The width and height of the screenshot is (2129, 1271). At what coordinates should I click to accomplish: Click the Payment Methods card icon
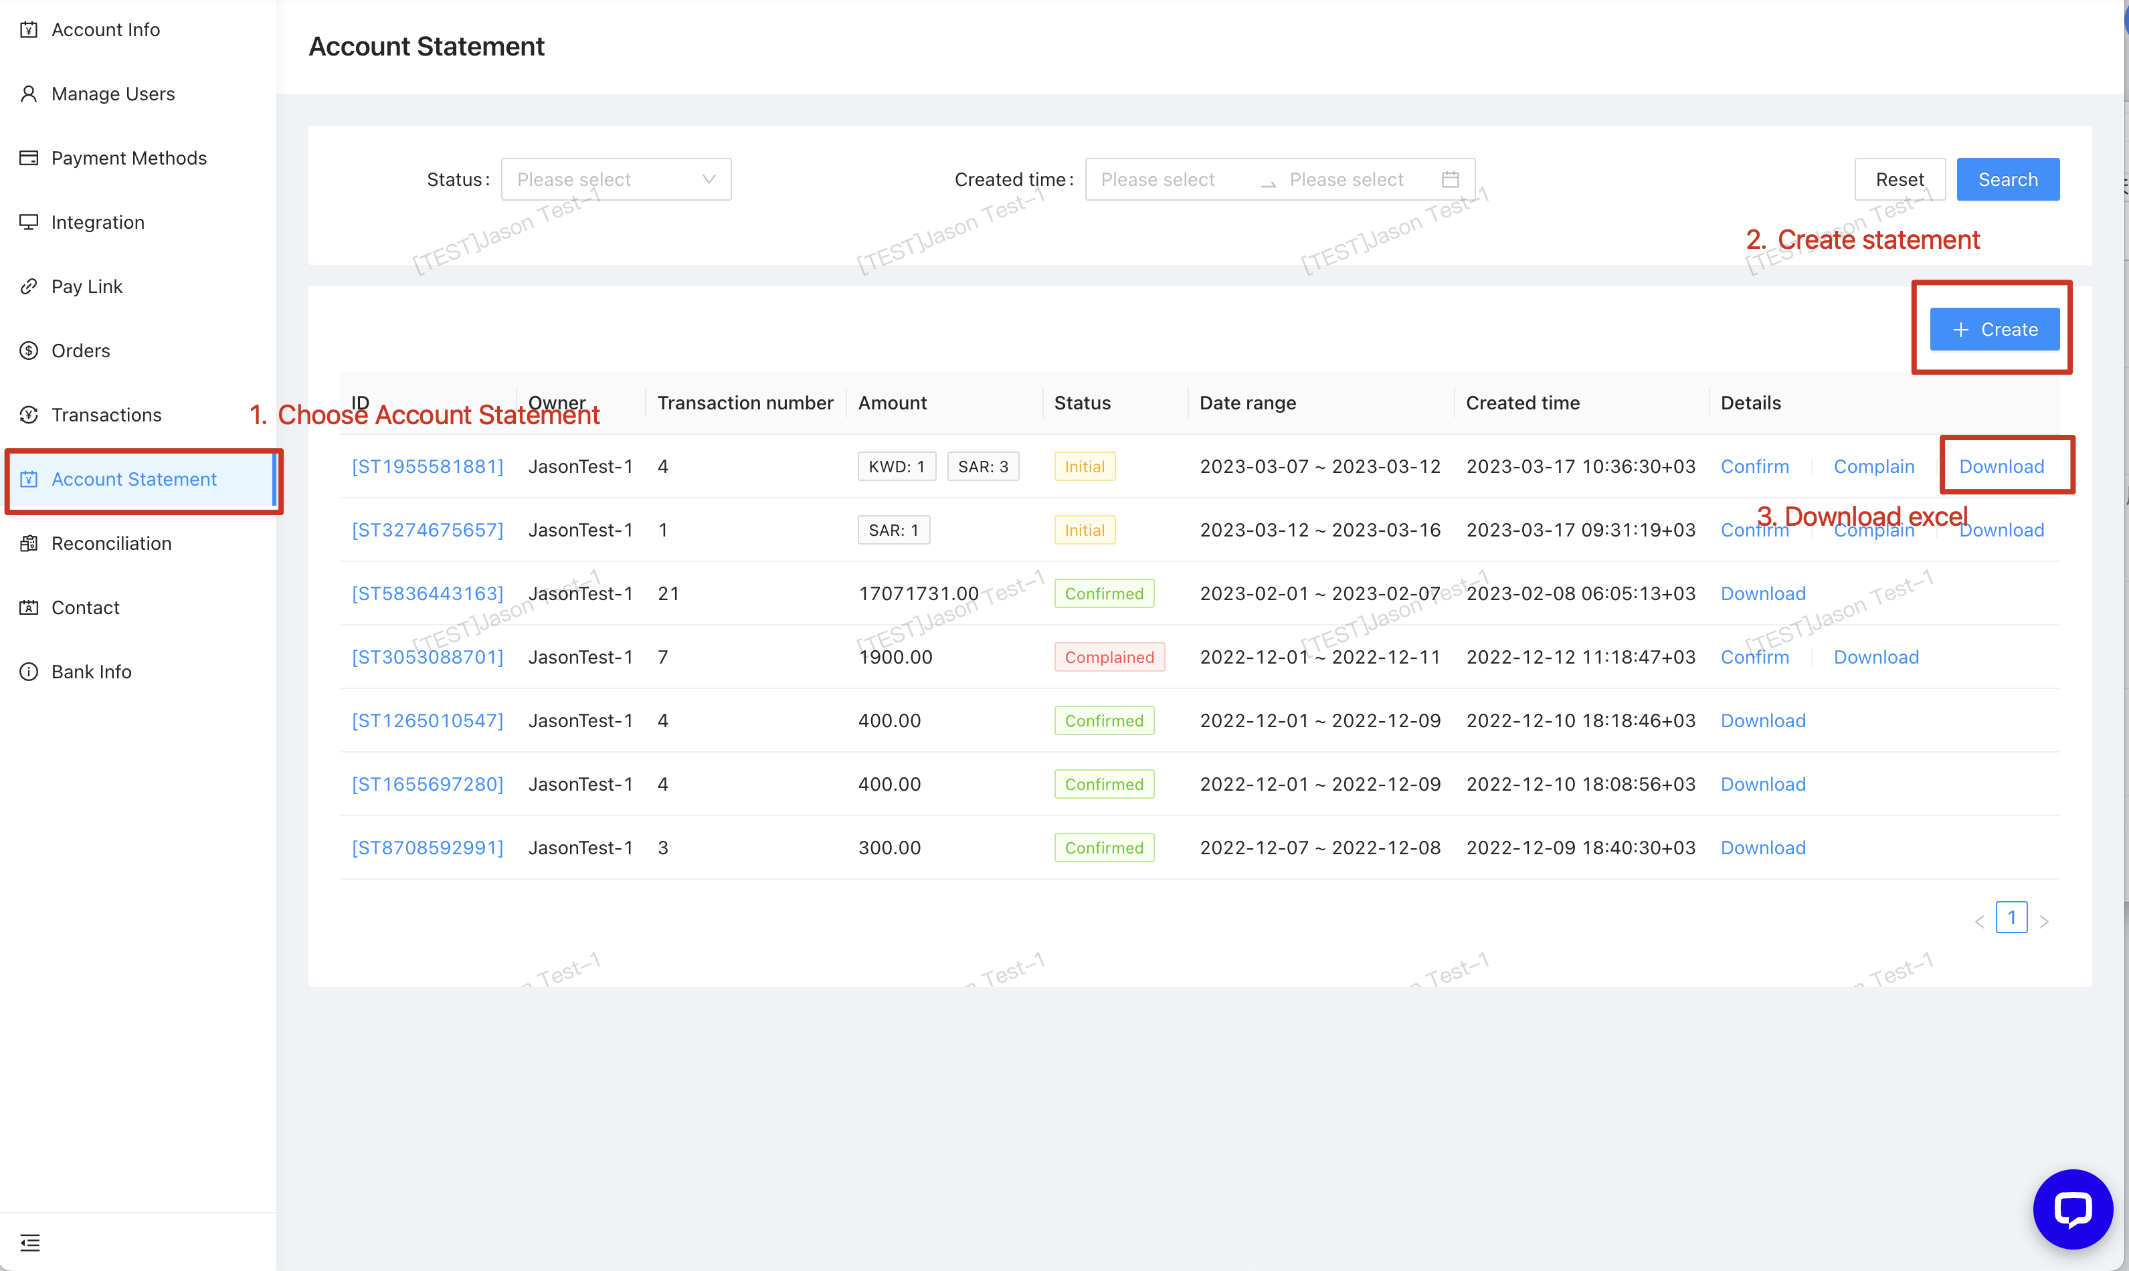point(29,159)
